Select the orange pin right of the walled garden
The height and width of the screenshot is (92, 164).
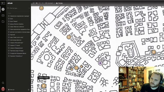(x=154, y=52)
